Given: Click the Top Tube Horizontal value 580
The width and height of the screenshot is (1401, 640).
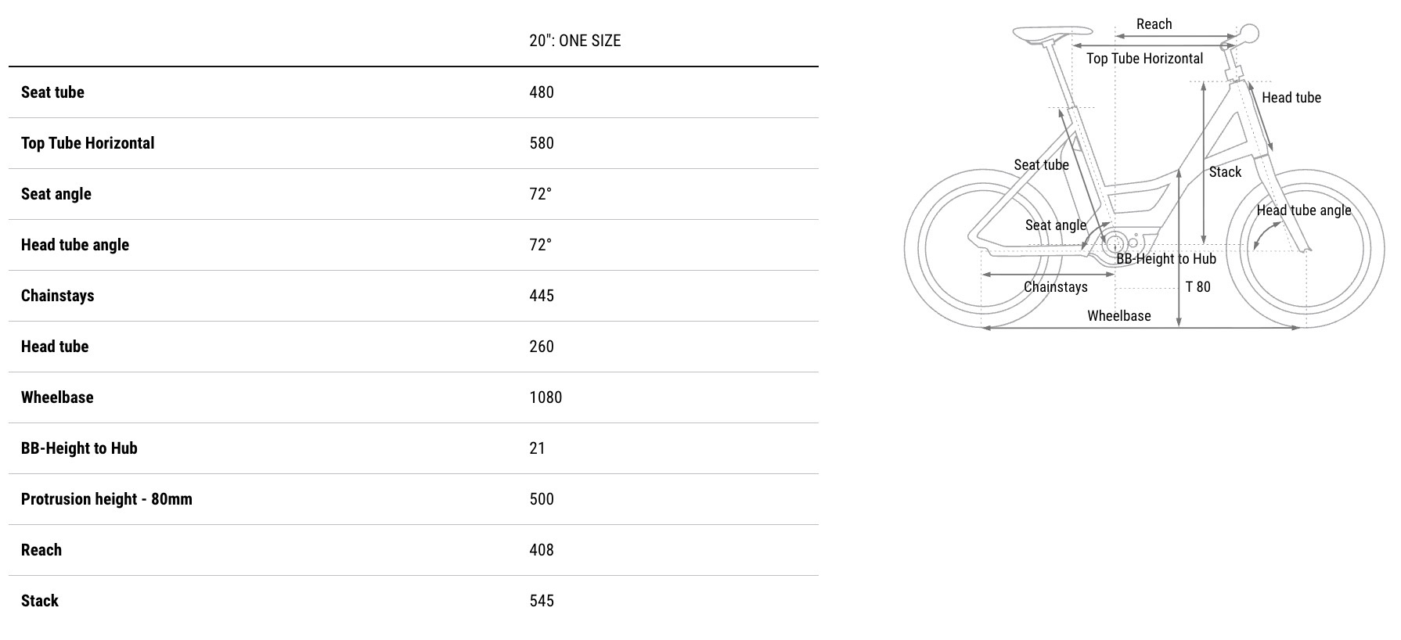Looking at the screenshot, I should click(542, 143).
